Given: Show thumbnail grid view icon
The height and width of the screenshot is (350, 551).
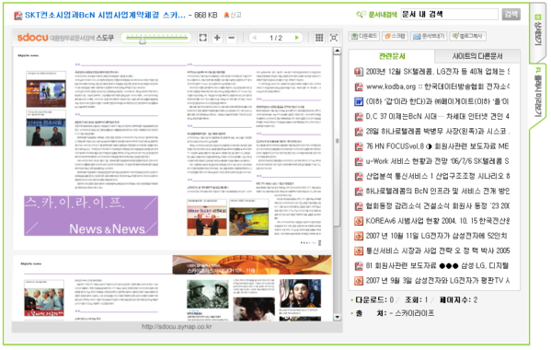Looking at the screenshot, I should click(319, 38).
